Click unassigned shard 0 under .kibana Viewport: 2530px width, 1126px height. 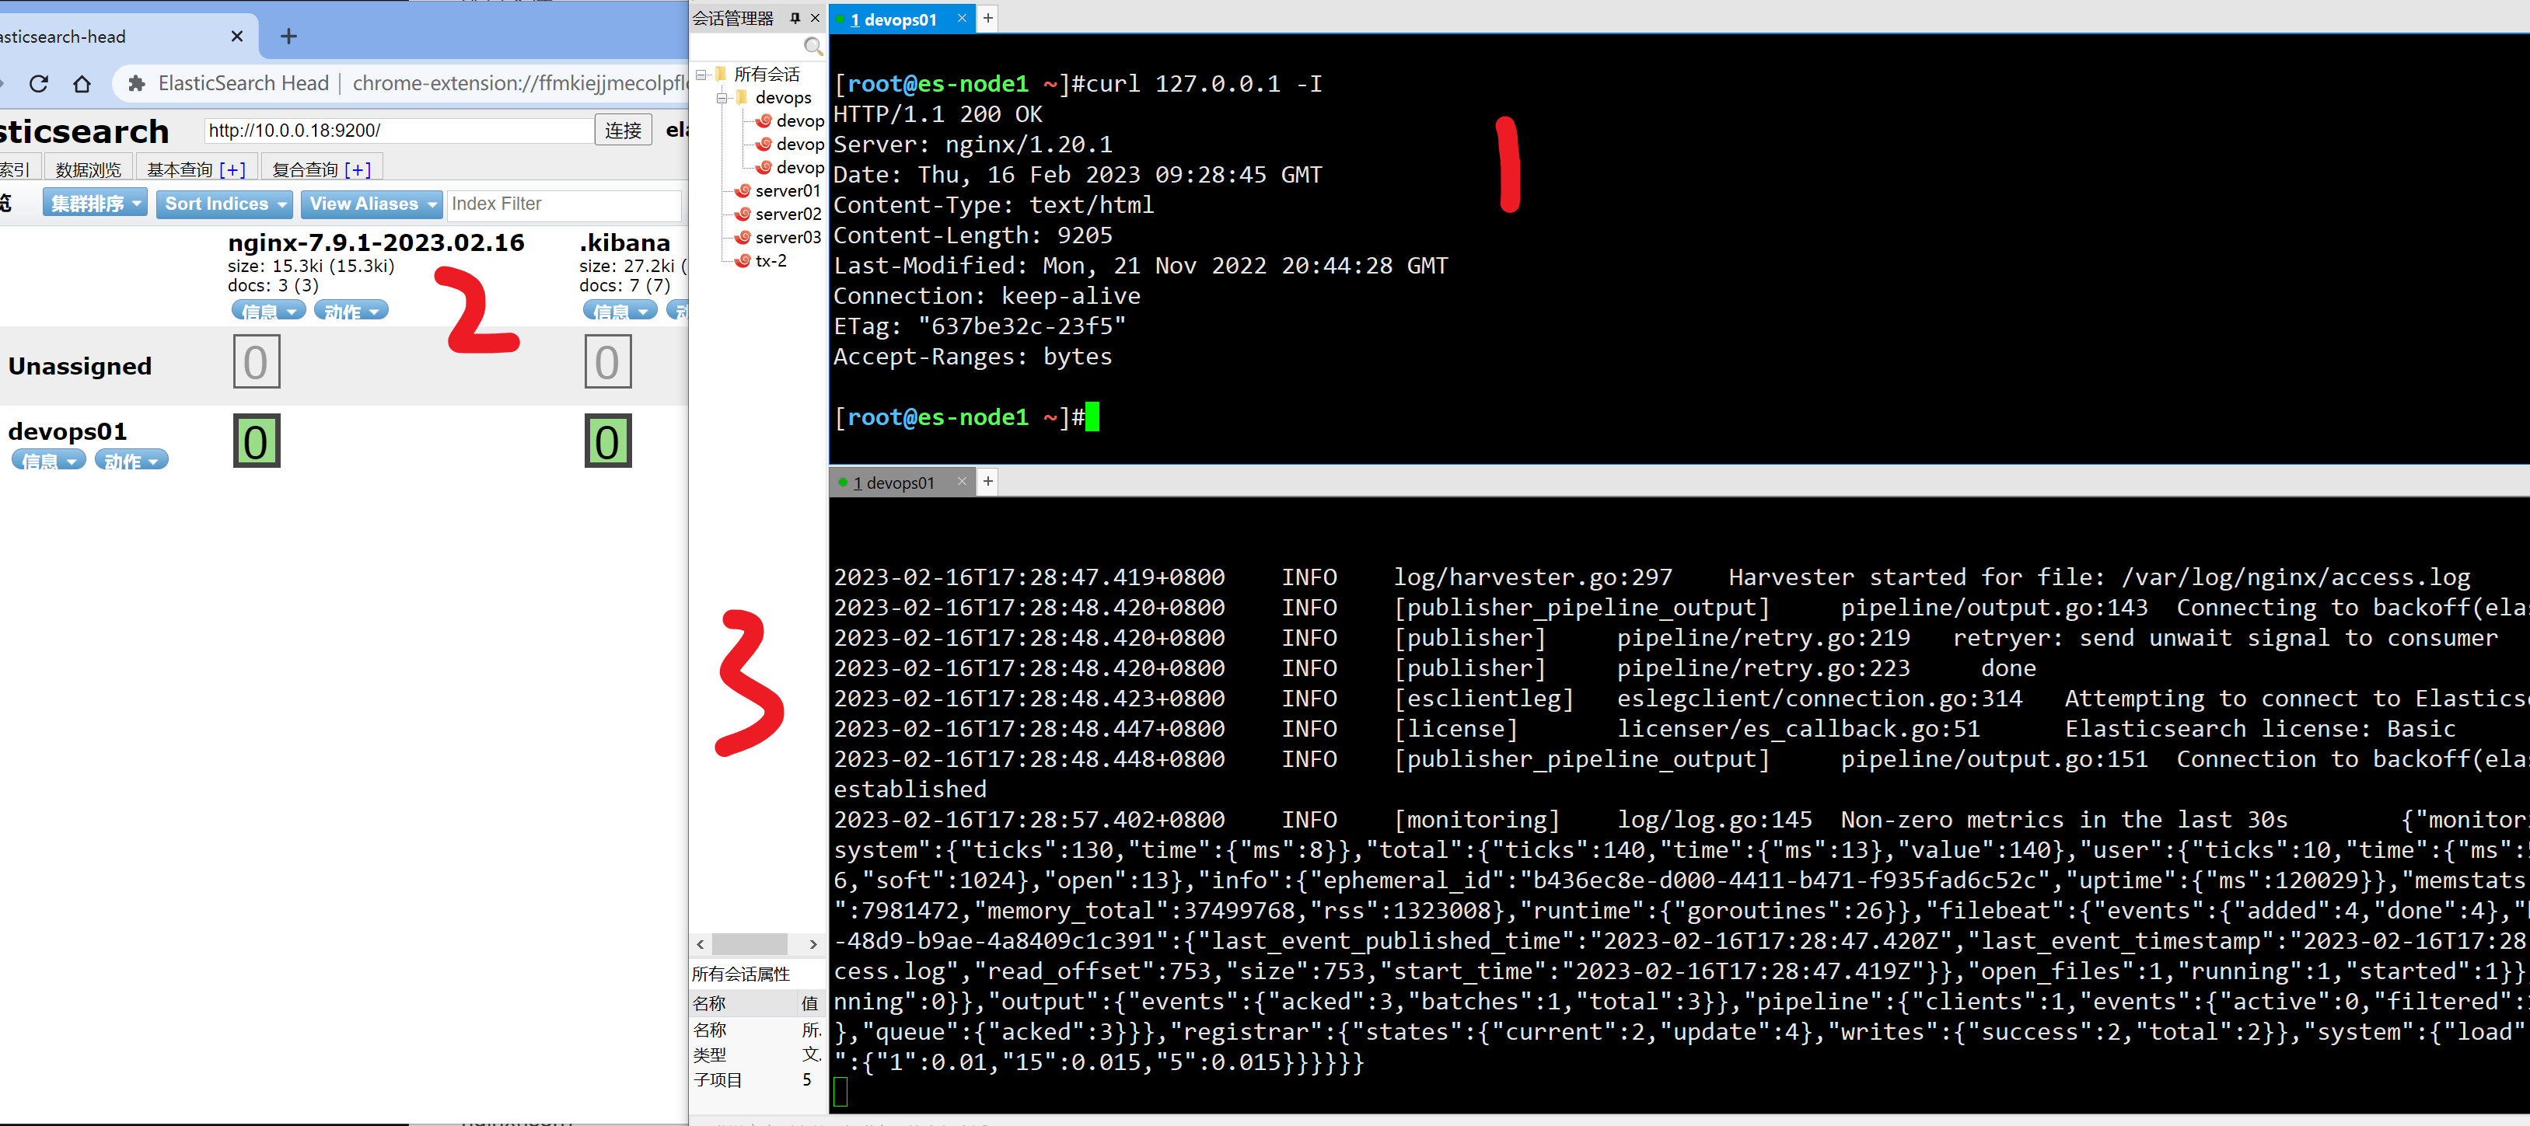(607, 361)
